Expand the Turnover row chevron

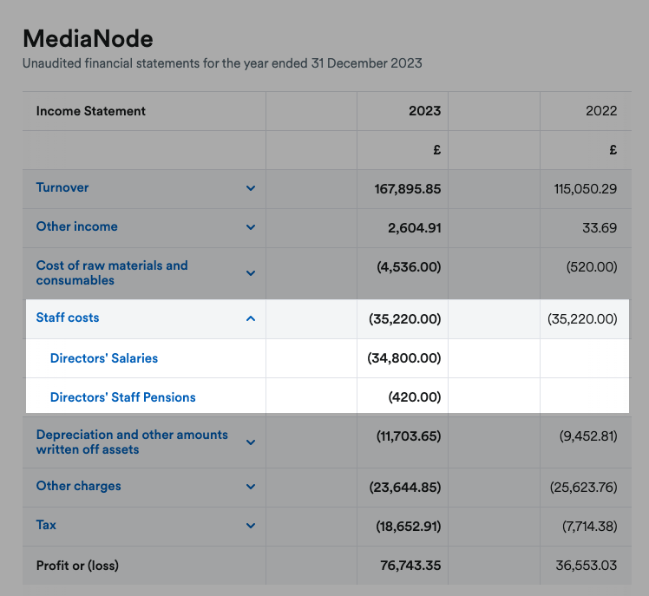(251, 188)
